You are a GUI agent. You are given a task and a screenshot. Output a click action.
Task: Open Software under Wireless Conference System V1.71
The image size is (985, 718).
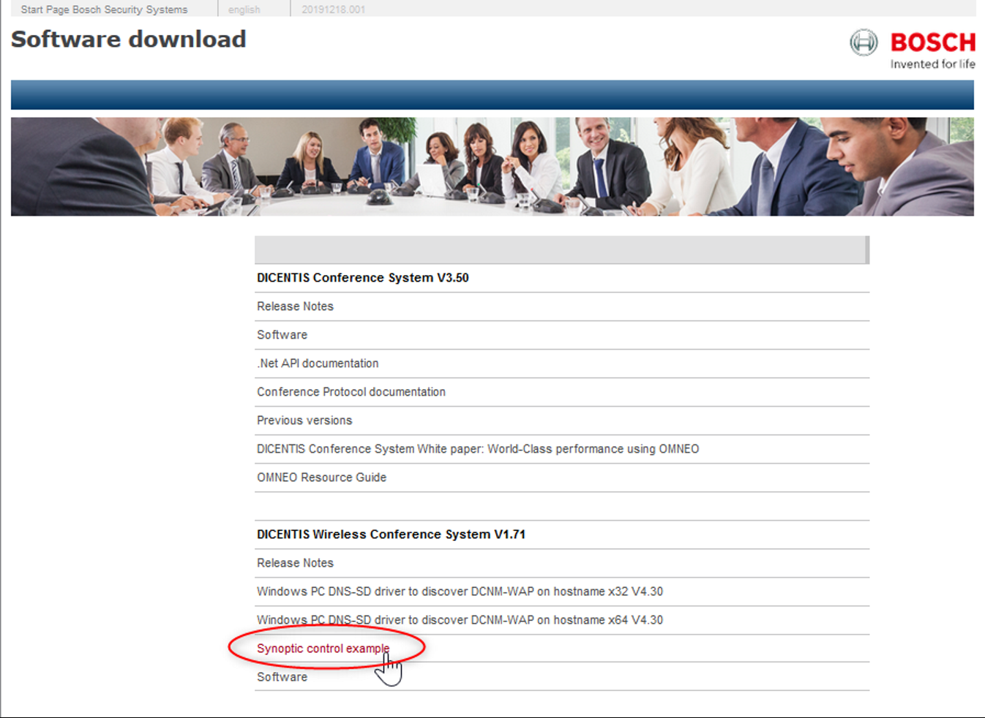tap(282, 677)
